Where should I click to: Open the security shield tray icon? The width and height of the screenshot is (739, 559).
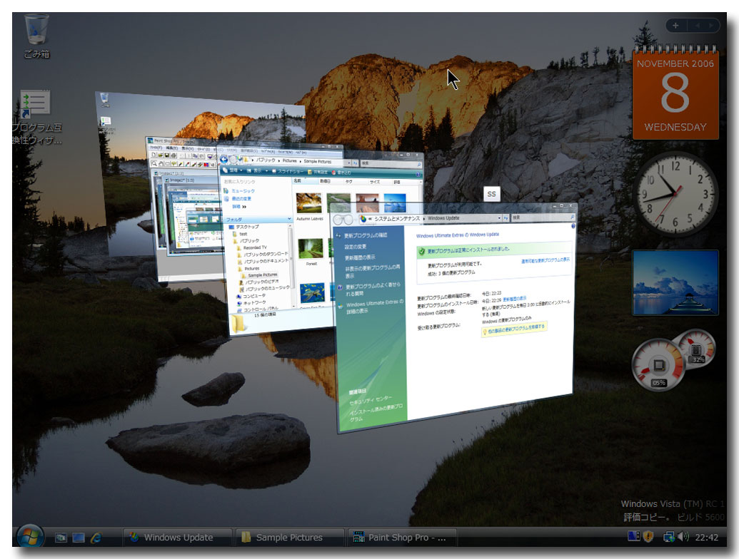(648, 536)
